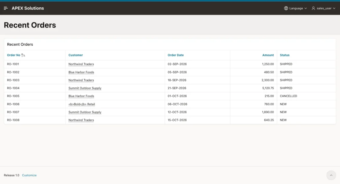Sort by the Order No column header
Screen dimensions: 340x184
[13, 55]
